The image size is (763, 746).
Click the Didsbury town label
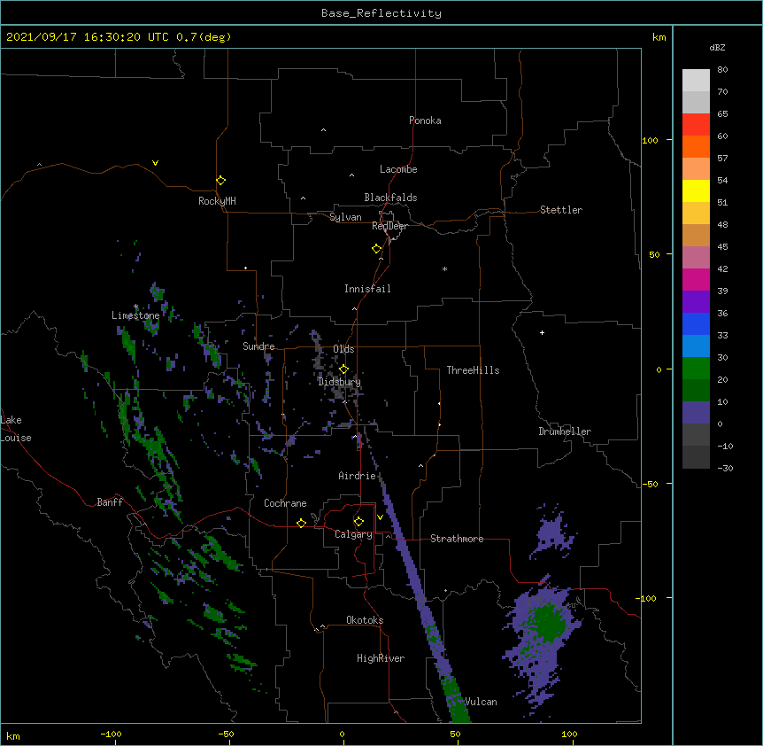(339, 382)
